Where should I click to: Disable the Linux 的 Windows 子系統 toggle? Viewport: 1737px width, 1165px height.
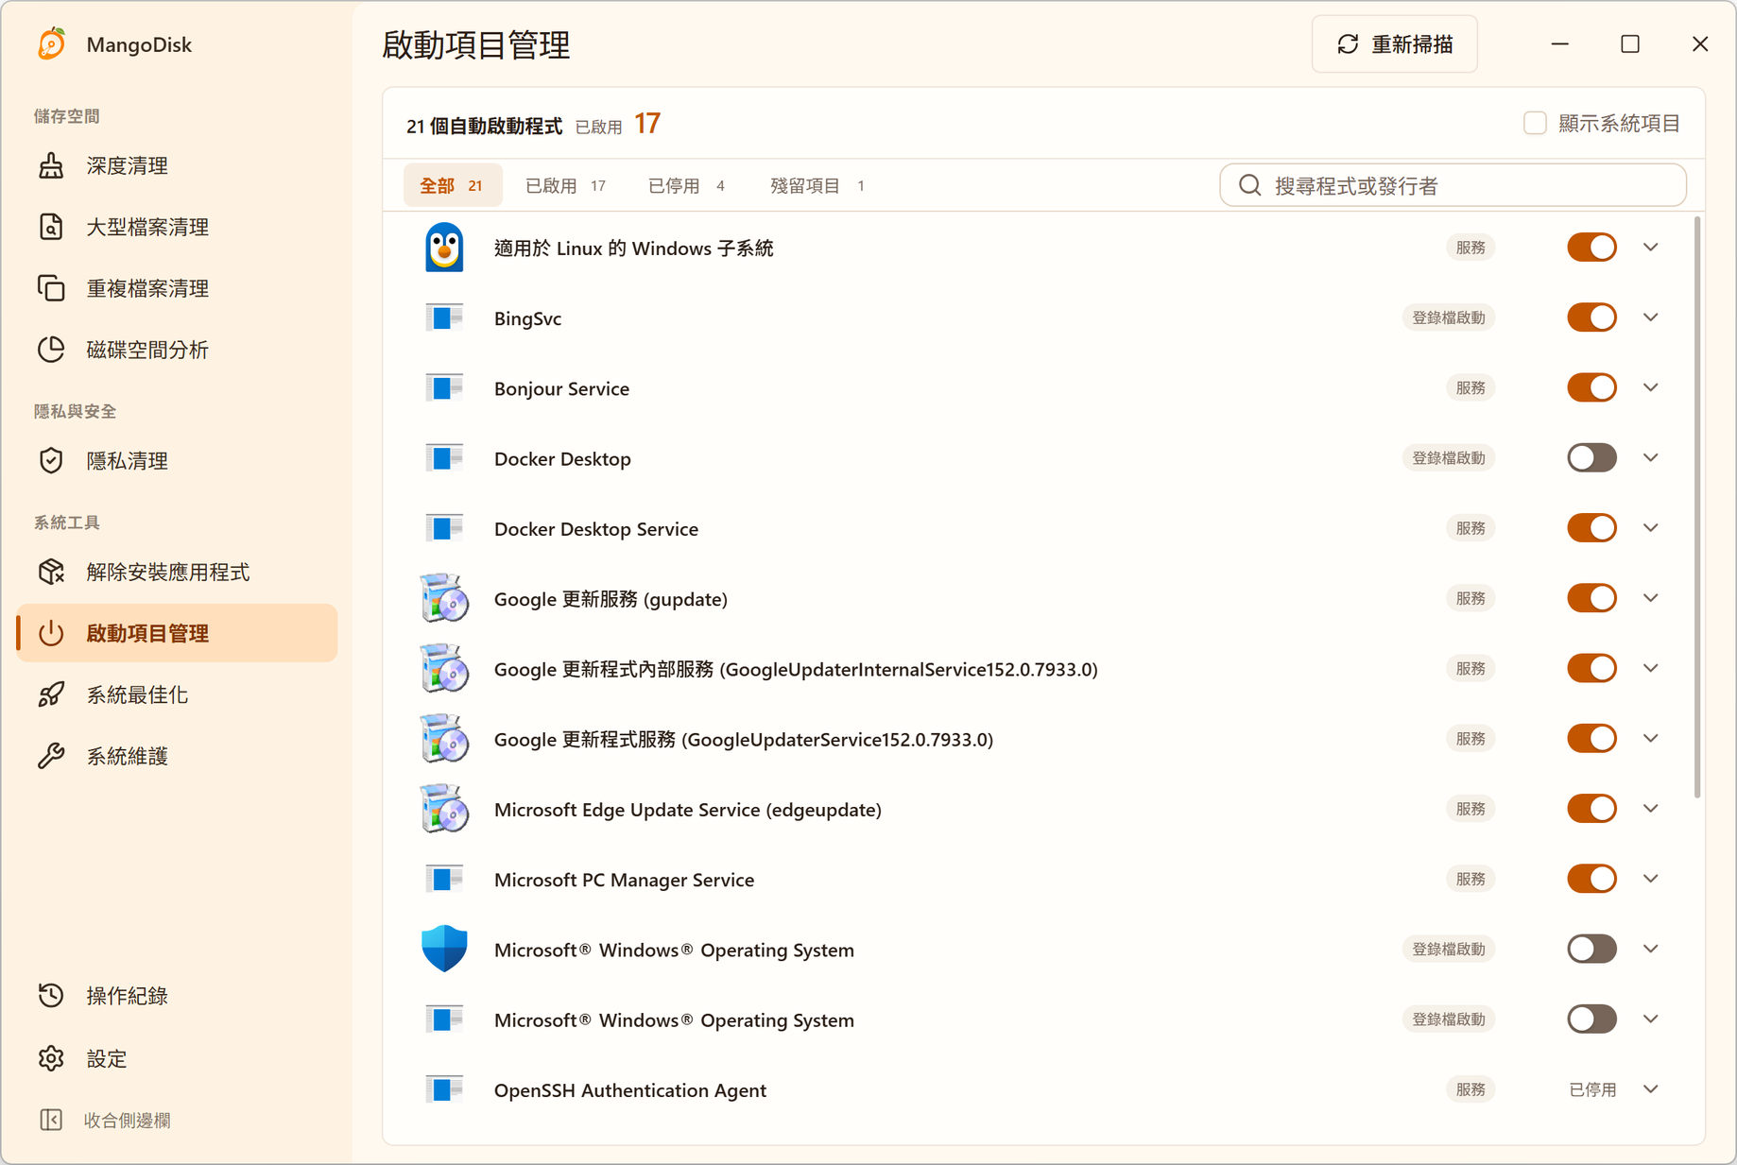(x=1591, y=248)
